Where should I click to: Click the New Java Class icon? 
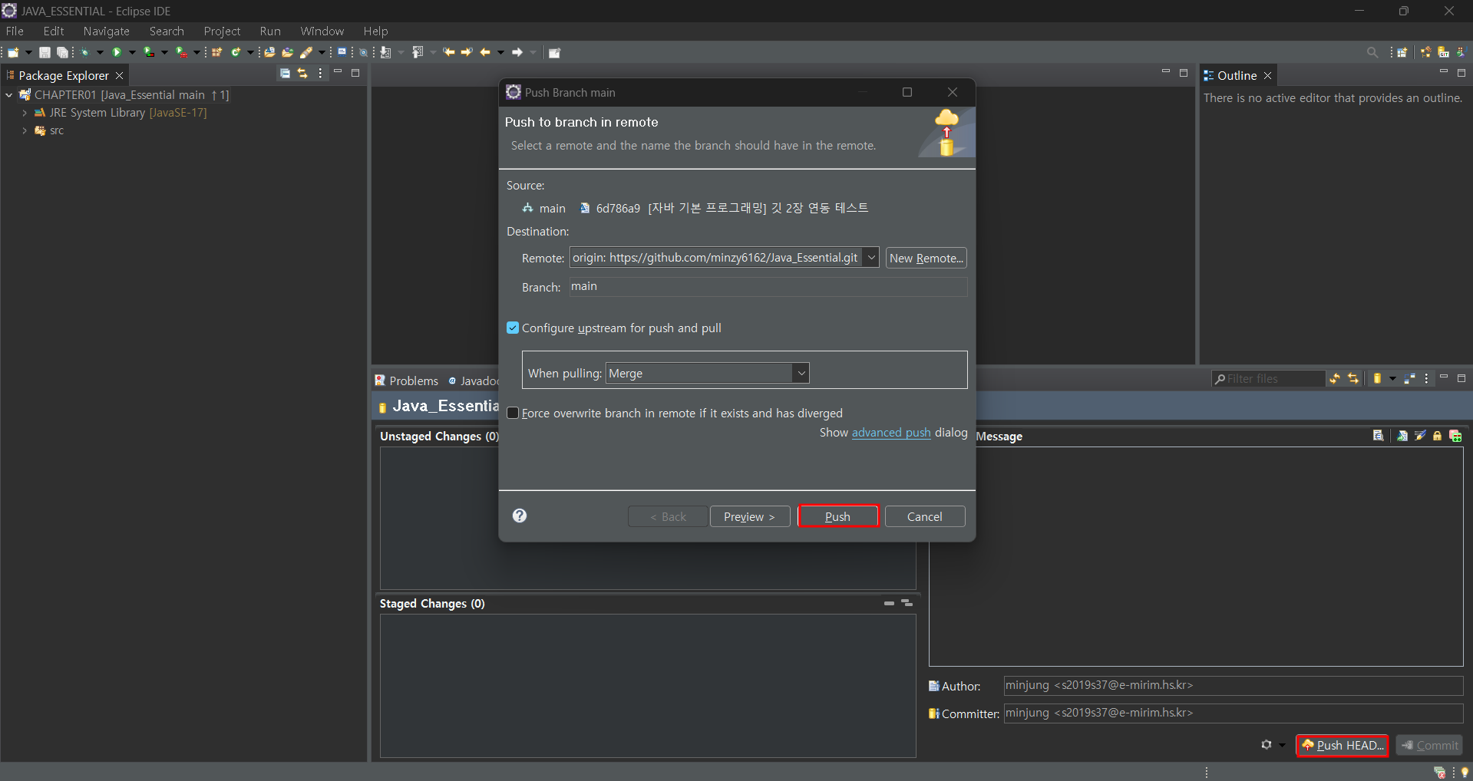236,52
